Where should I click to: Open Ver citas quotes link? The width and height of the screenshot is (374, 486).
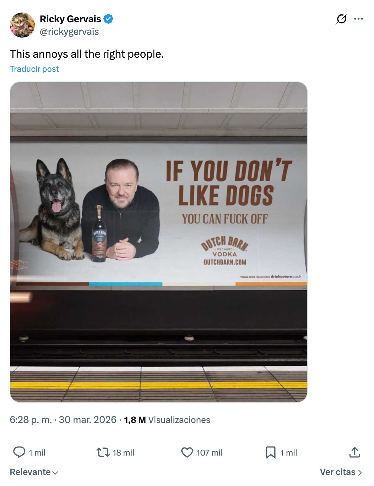[337, 472]
